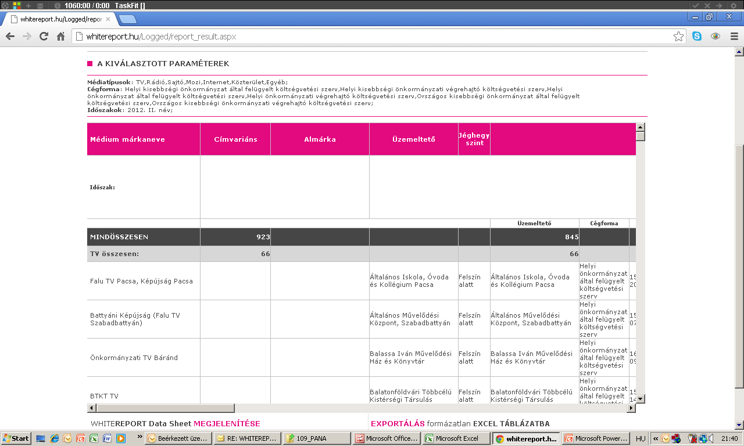Click EXPORTÁLÁS to EXCEL TÁBLÁZATBA link

(460, 424)
